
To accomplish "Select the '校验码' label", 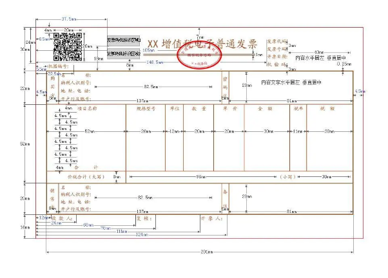I will pos(276,64).
